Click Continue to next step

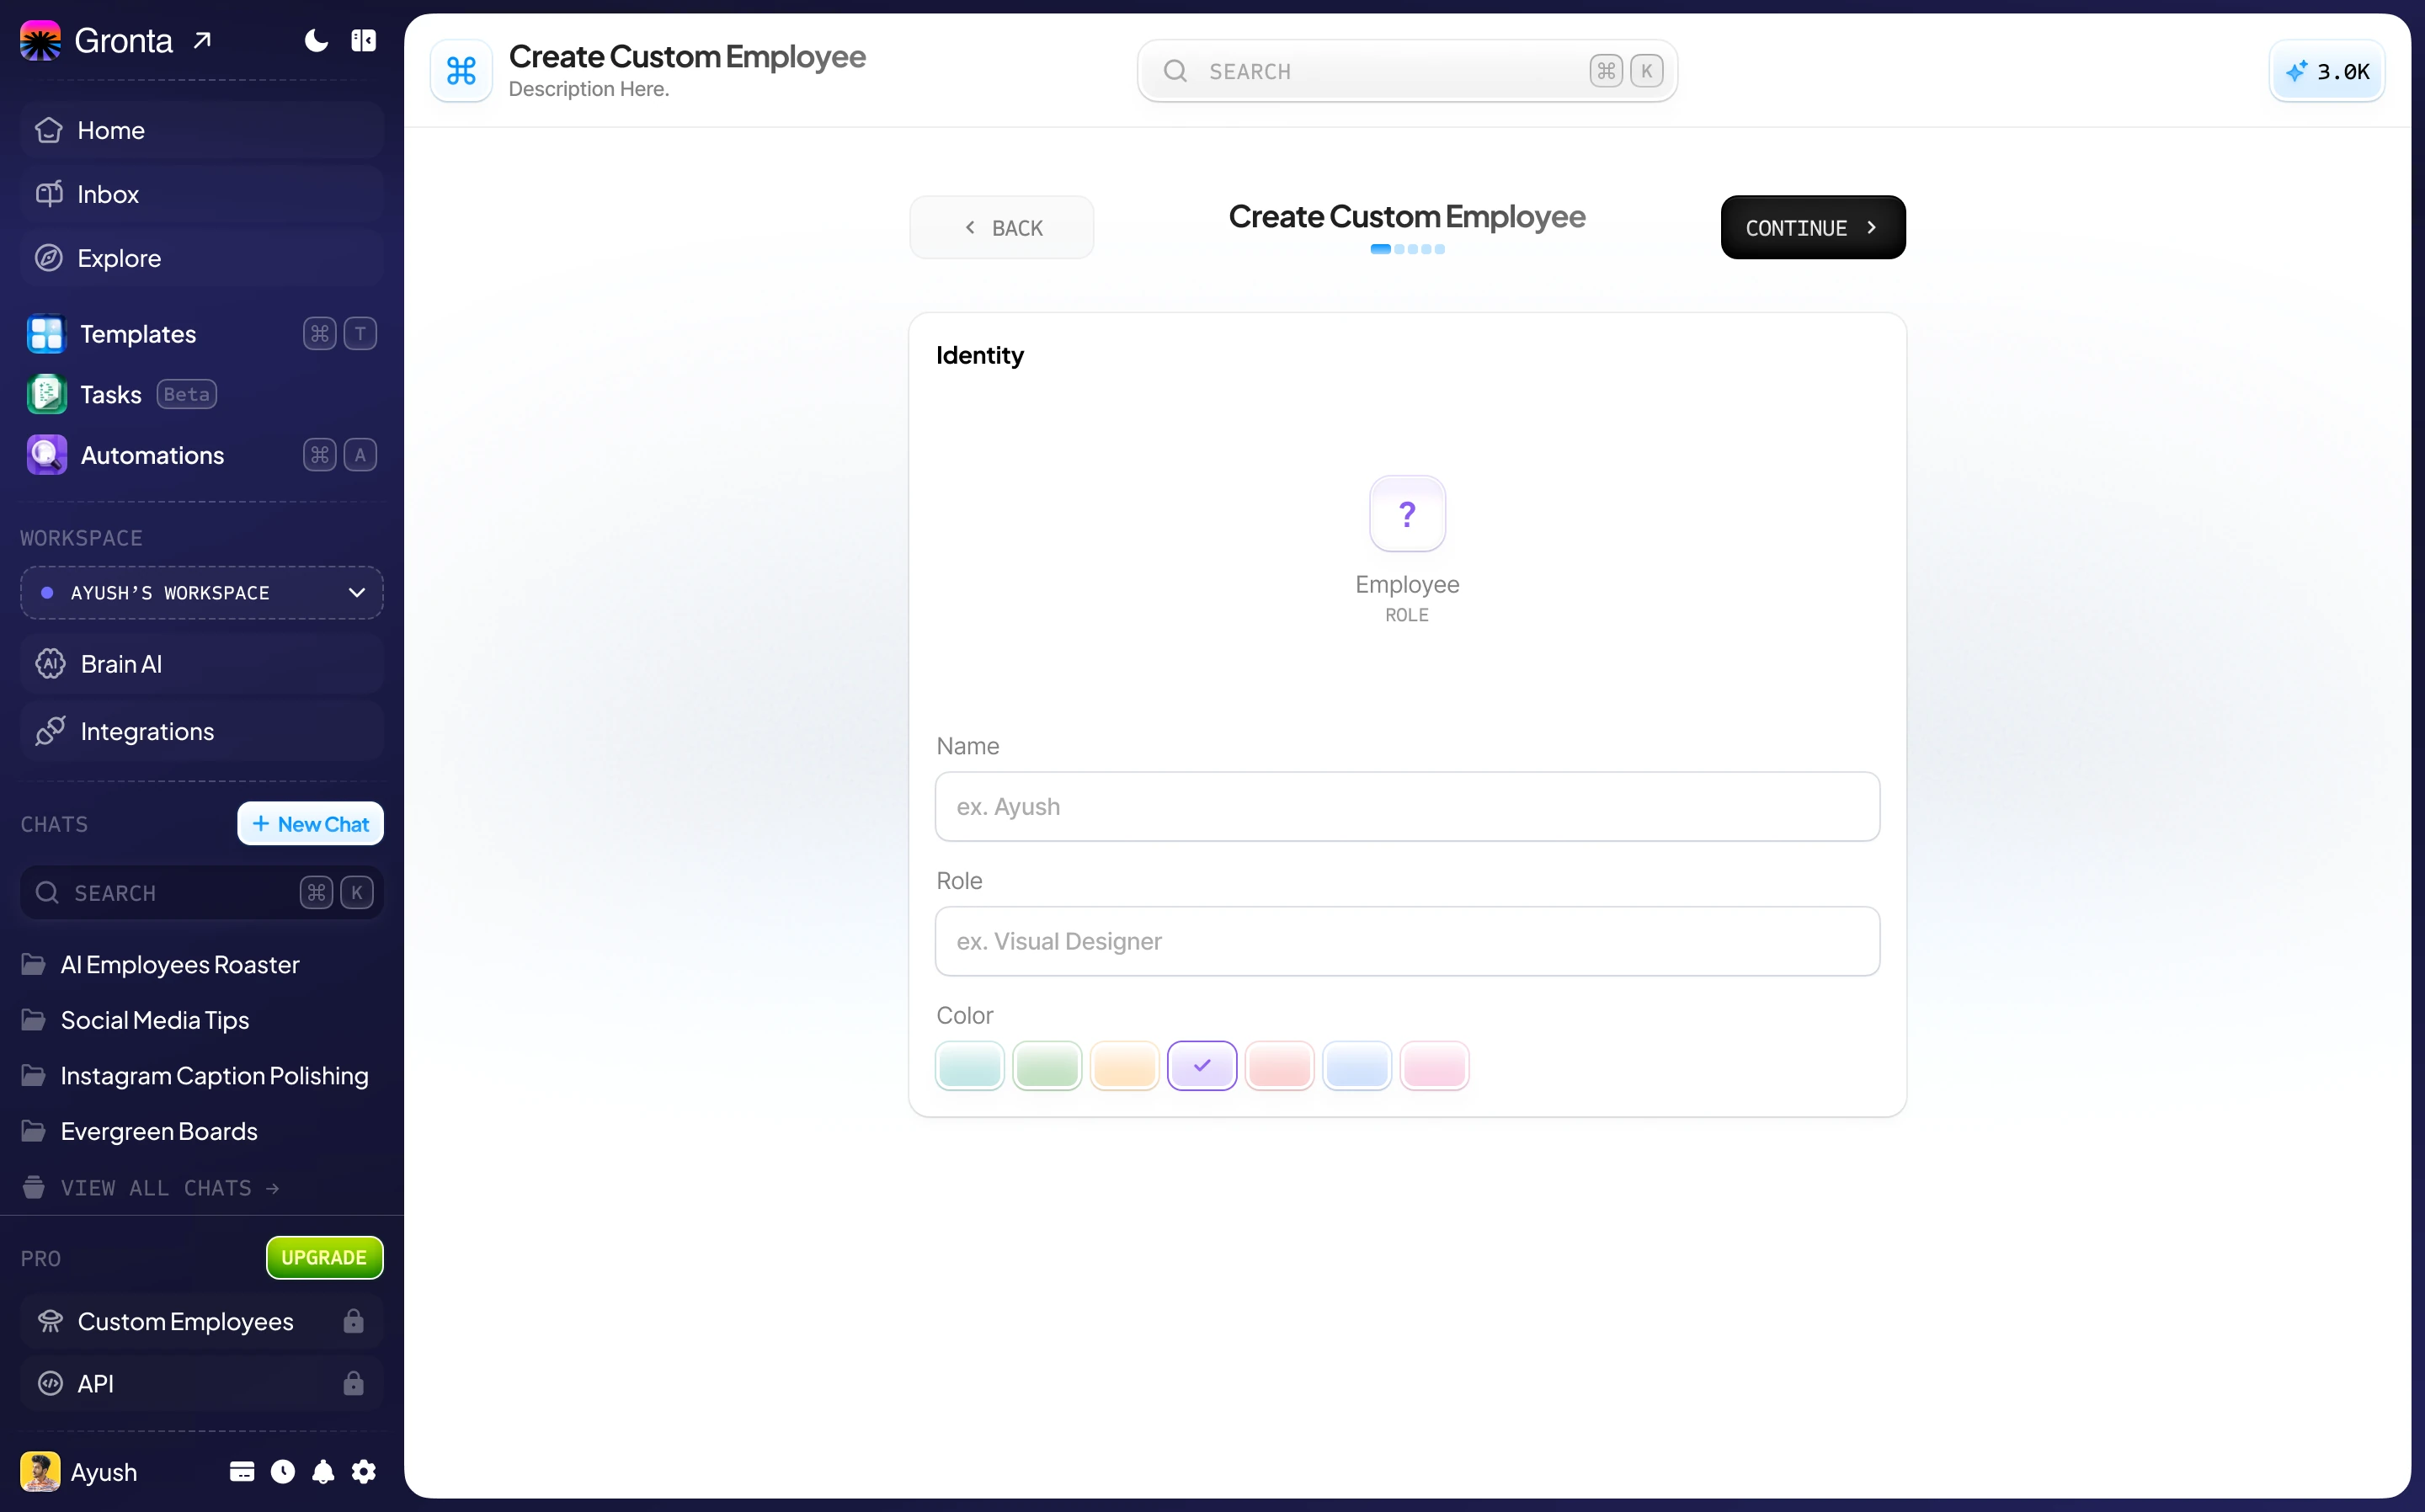click(x=1813, y=228)
